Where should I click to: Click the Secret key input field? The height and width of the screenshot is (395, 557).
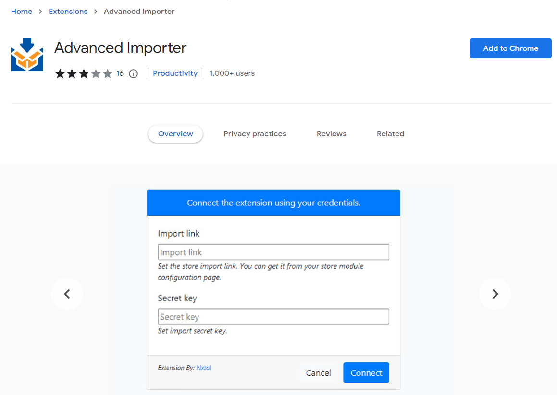pos(273,316)
